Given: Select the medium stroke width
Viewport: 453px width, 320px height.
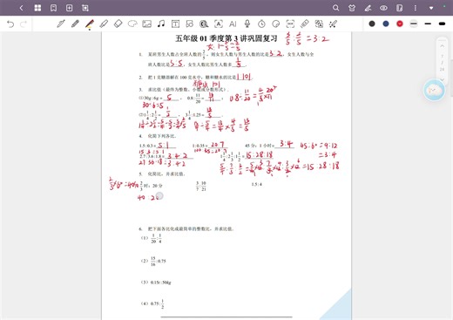Looking at the screenshot, I should (428, 24).
